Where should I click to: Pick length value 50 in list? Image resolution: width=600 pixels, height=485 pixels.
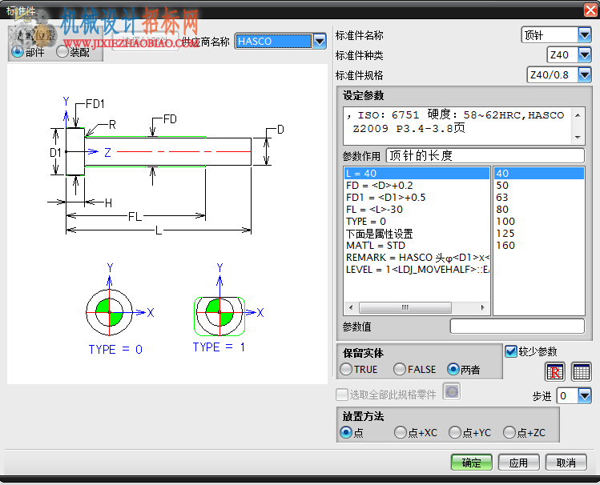click(x=539, y=186)
